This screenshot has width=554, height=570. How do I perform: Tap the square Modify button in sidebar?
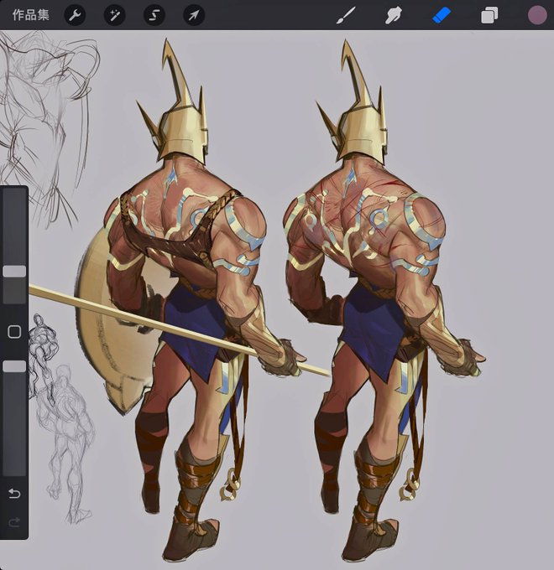click(14, 332)
